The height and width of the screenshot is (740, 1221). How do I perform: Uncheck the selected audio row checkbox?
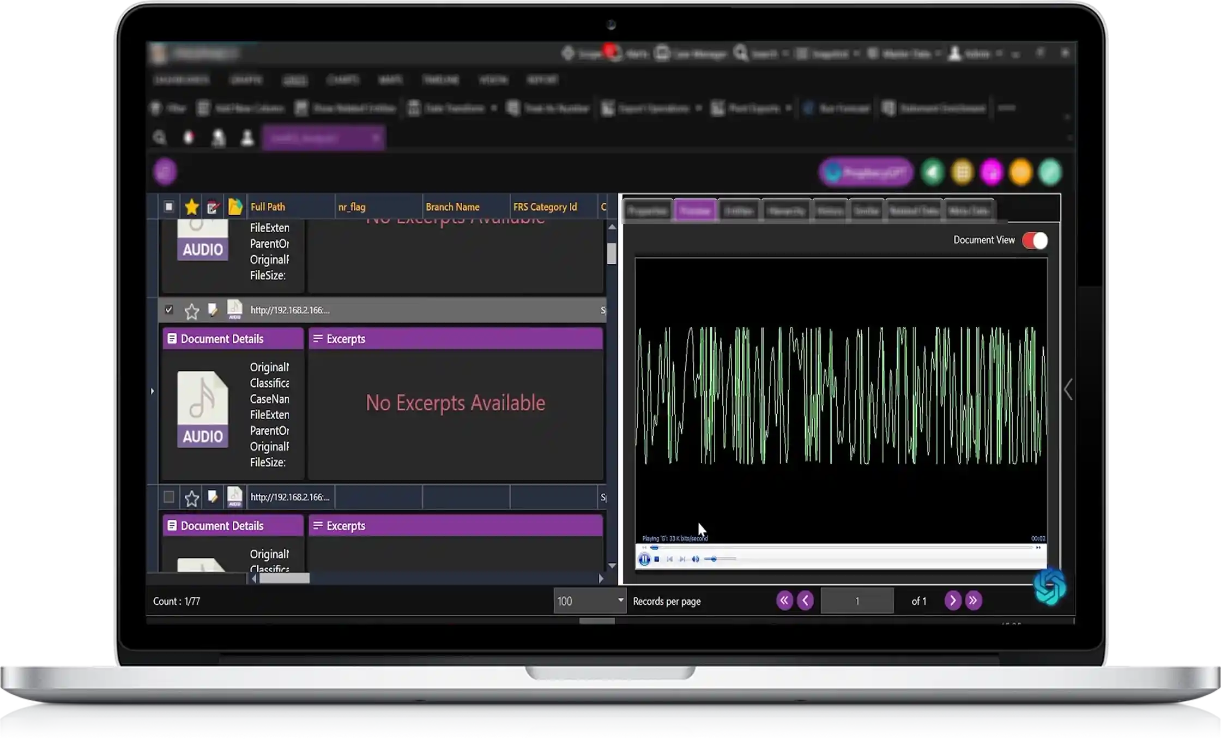point(168,310)
